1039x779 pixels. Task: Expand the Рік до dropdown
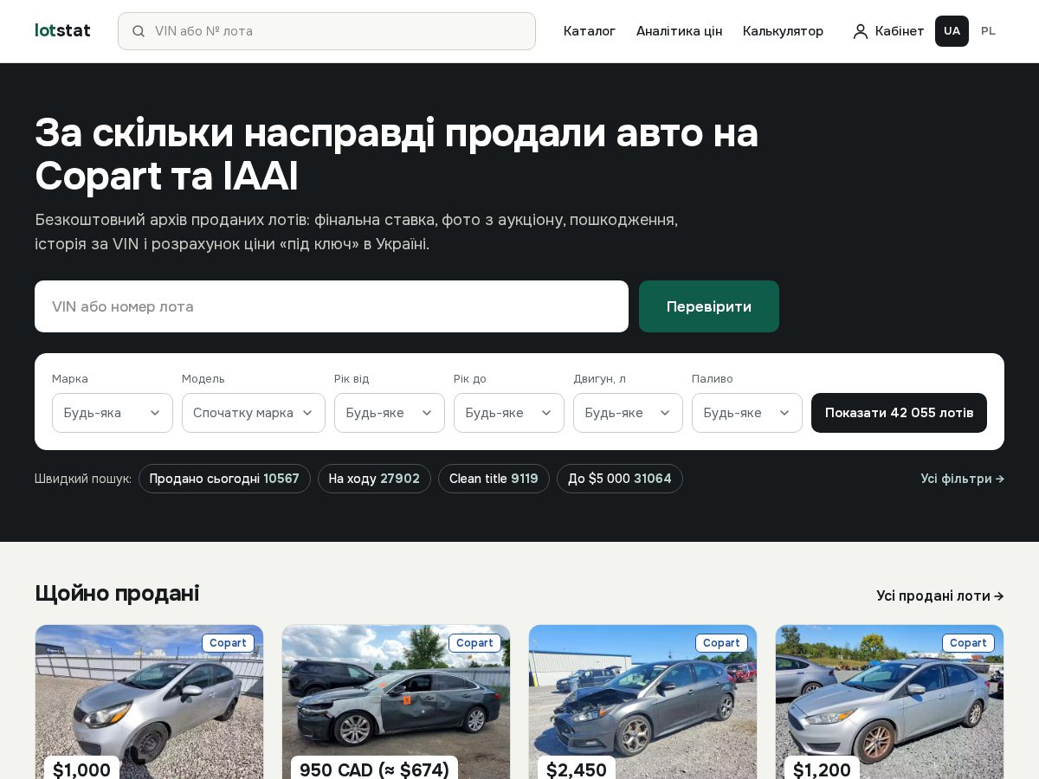coord(509,413)
